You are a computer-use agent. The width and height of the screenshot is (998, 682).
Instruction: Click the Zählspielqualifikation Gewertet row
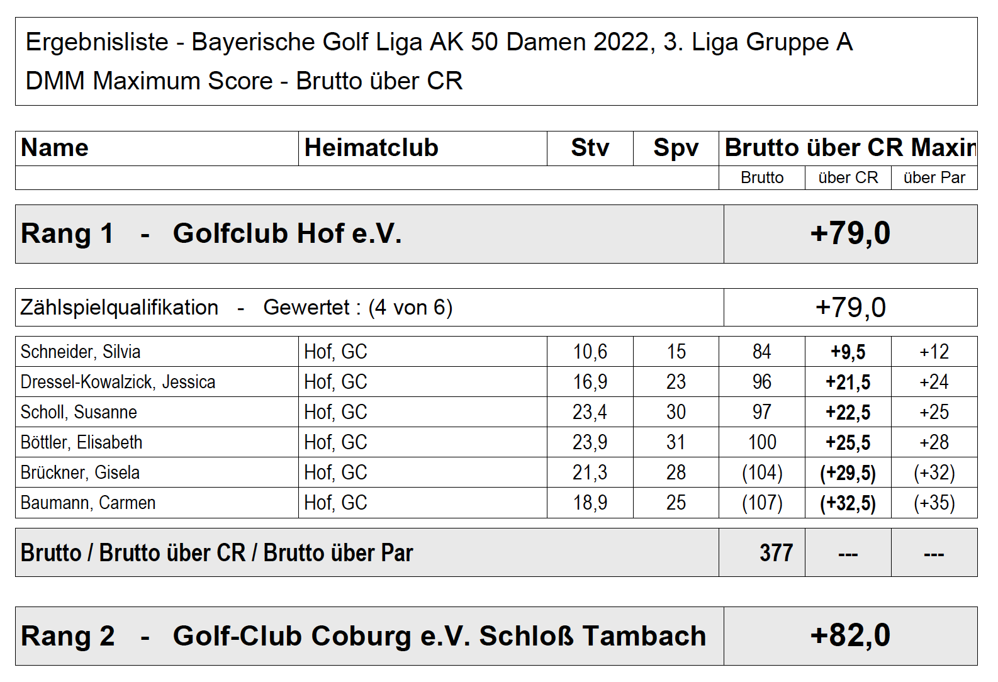pyautogui.click(x=496, y=308)
